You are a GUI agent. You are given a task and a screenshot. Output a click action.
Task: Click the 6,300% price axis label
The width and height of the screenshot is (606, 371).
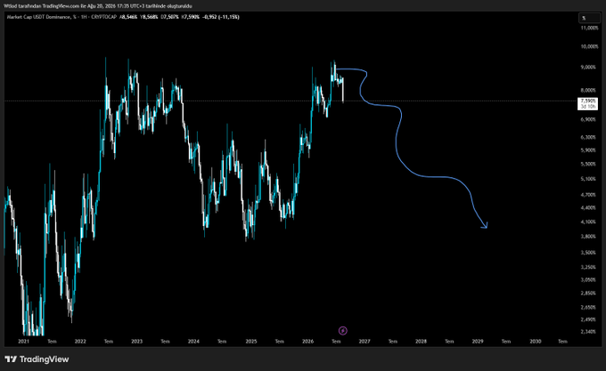(x=588, y=137)
